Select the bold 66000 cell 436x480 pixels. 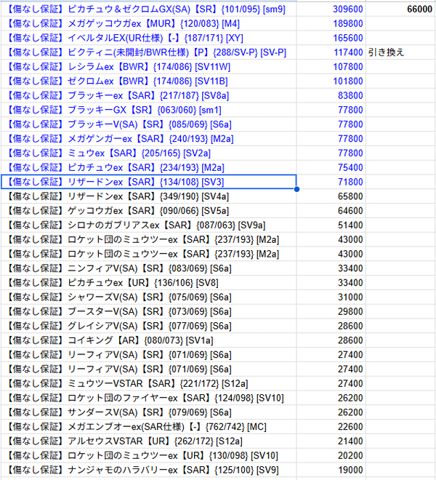401,9
